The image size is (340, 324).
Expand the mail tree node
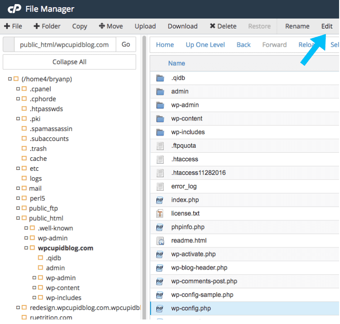coord(18,188)
